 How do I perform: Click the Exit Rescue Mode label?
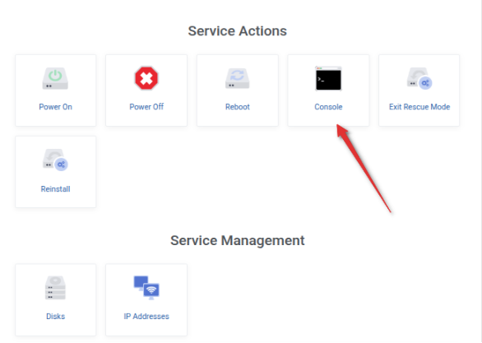pyautogui.click(x=419, y=107)
